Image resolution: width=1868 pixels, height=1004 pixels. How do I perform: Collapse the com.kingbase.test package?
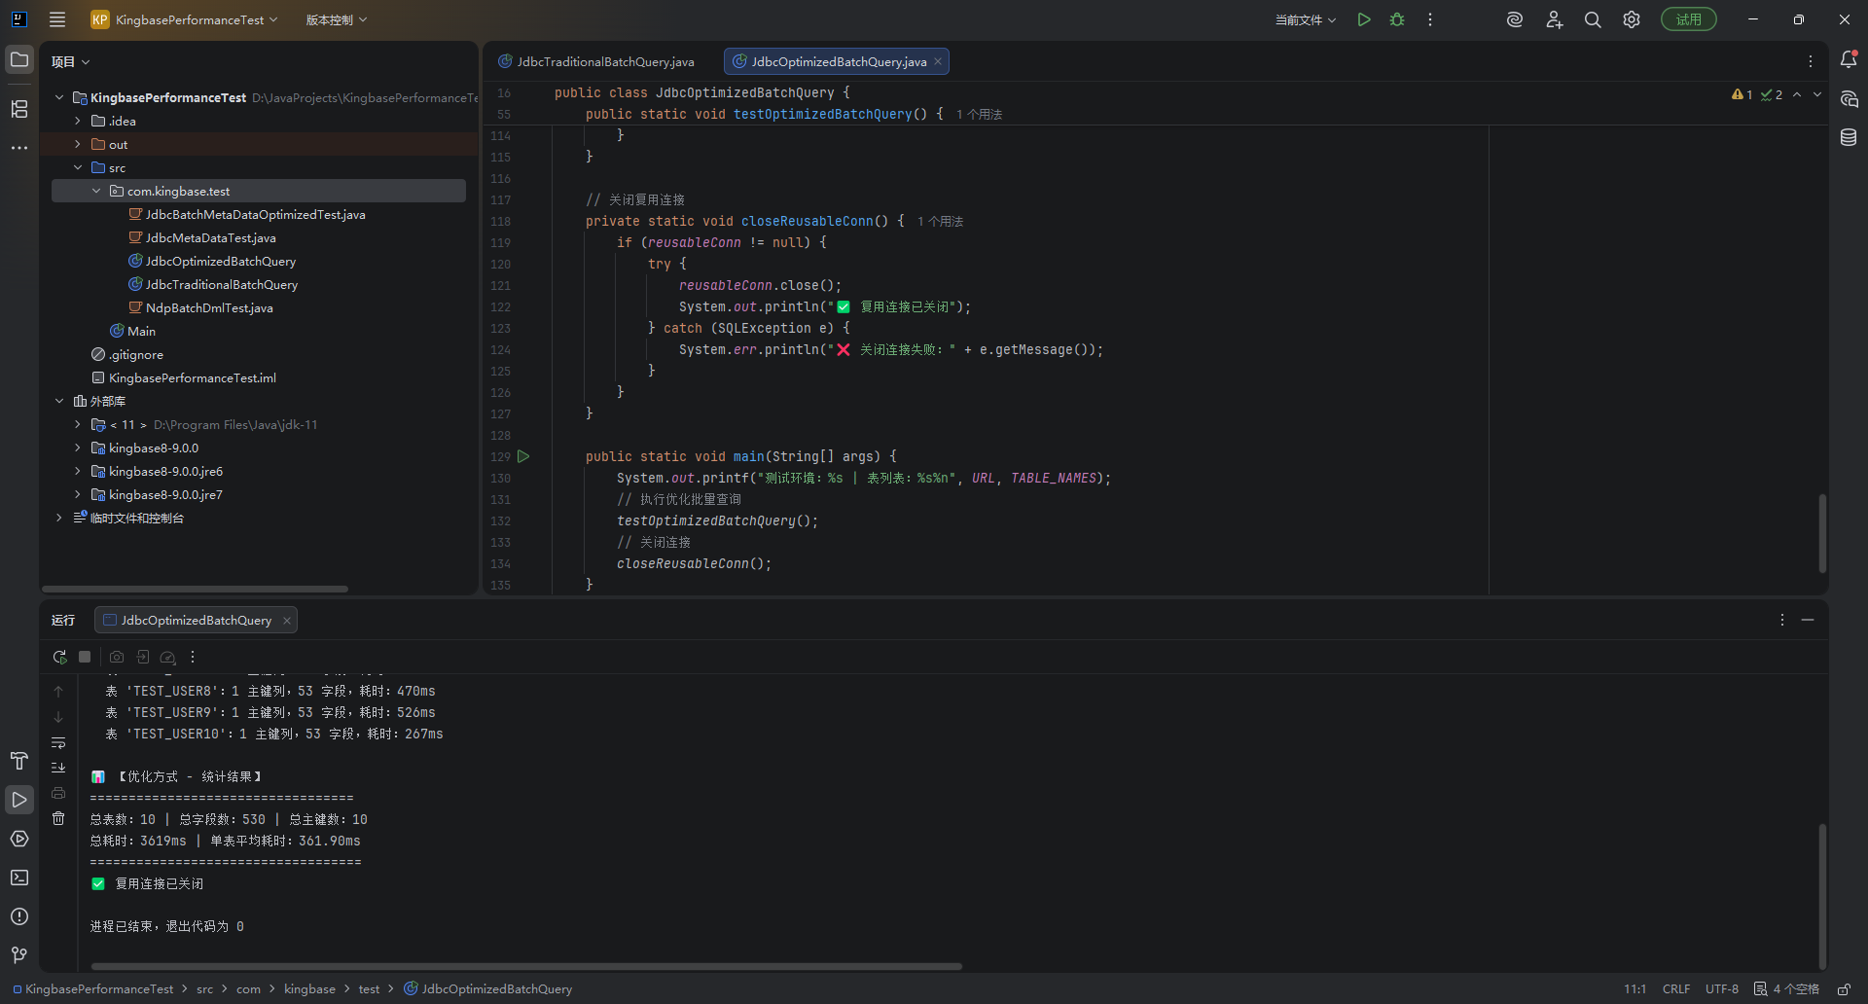pos(96,191)
